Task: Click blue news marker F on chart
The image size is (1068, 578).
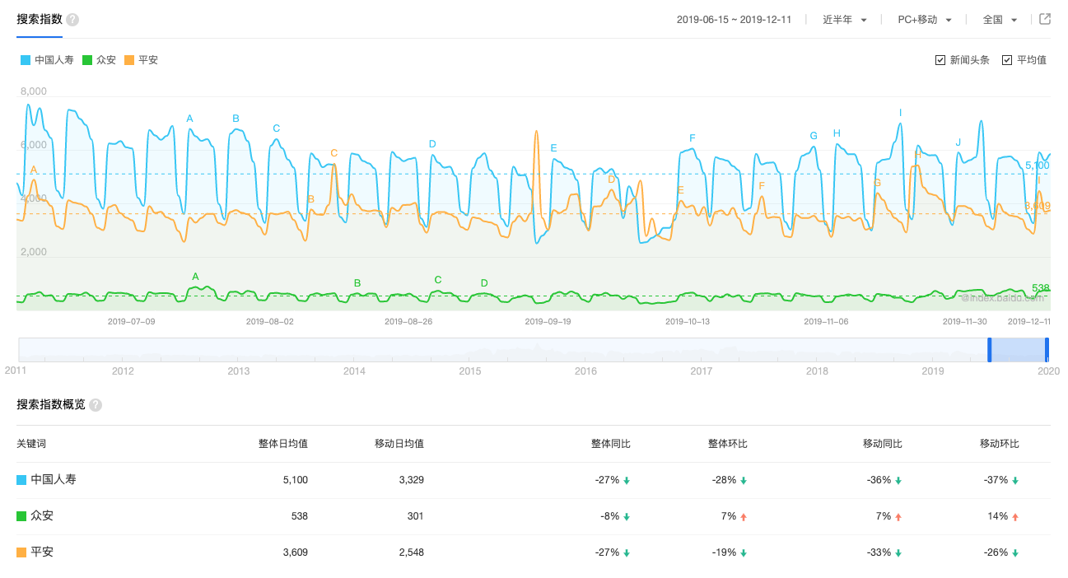Action: pyautogui.click(x=693, y=138)
